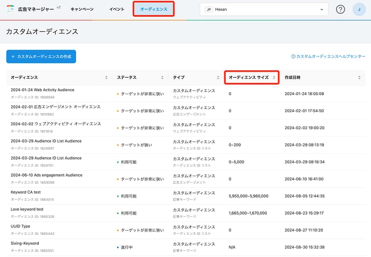Click sort arrows on オーディエンス サイズ column
The image size is (371, 257).
(274, 77)
